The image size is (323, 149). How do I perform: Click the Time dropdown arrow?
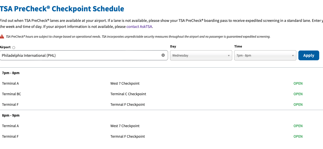tap(293, 56)
